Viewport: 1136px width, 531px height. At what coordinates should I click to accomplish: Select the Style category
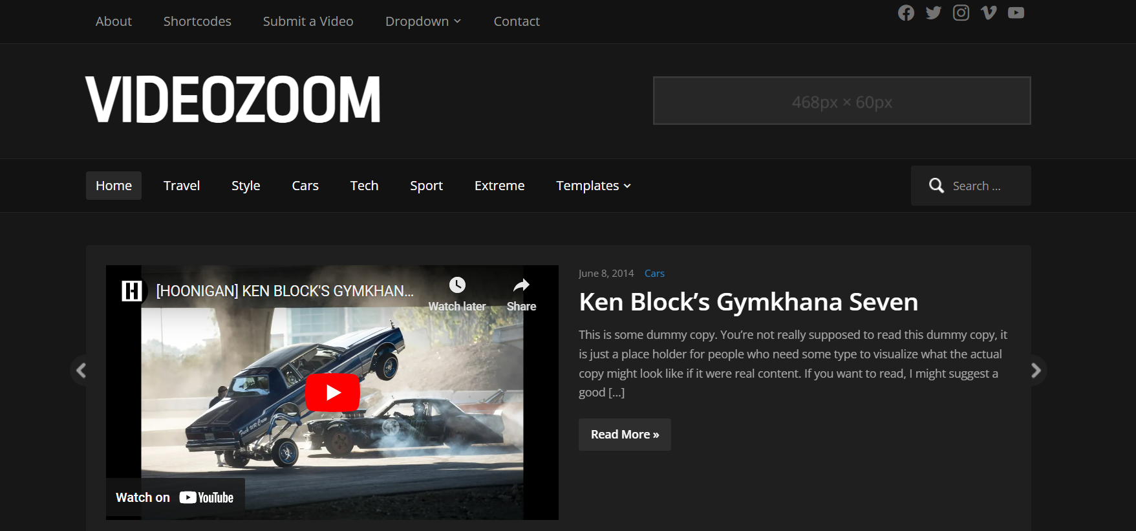(246, 186)
